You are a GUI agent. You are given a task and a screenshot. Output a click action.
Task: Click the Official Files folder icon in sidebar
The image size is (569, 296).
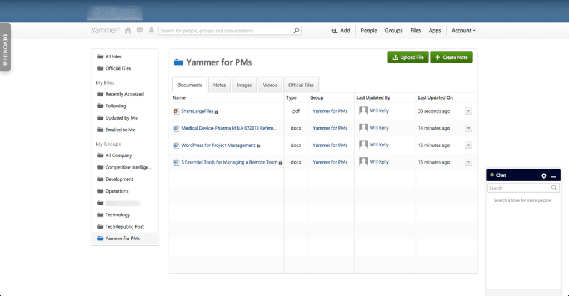click(100, 68)
